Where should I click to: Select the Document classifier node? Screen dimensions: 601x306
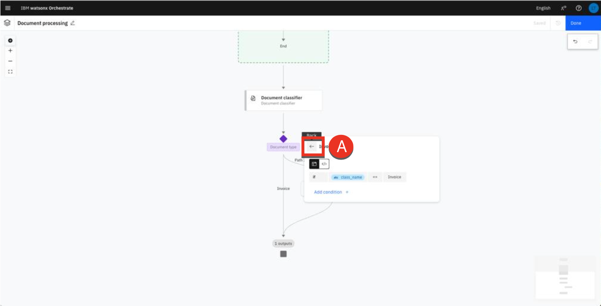283,100
